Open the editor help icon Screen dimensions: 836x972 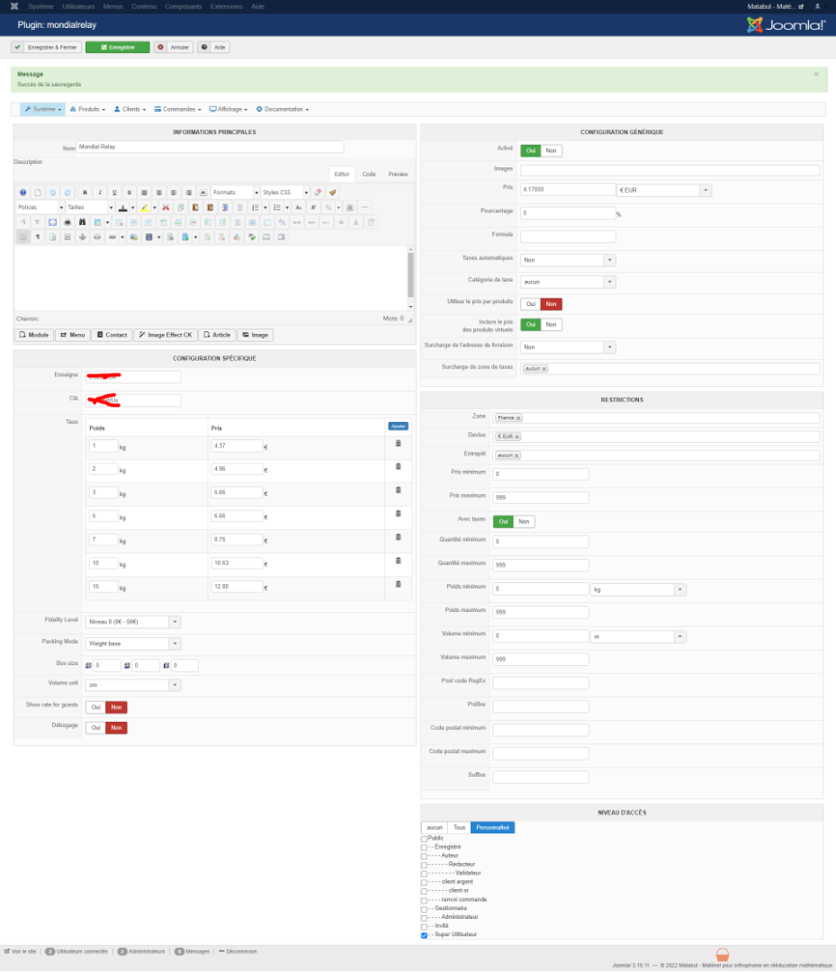tap(22, 193)
